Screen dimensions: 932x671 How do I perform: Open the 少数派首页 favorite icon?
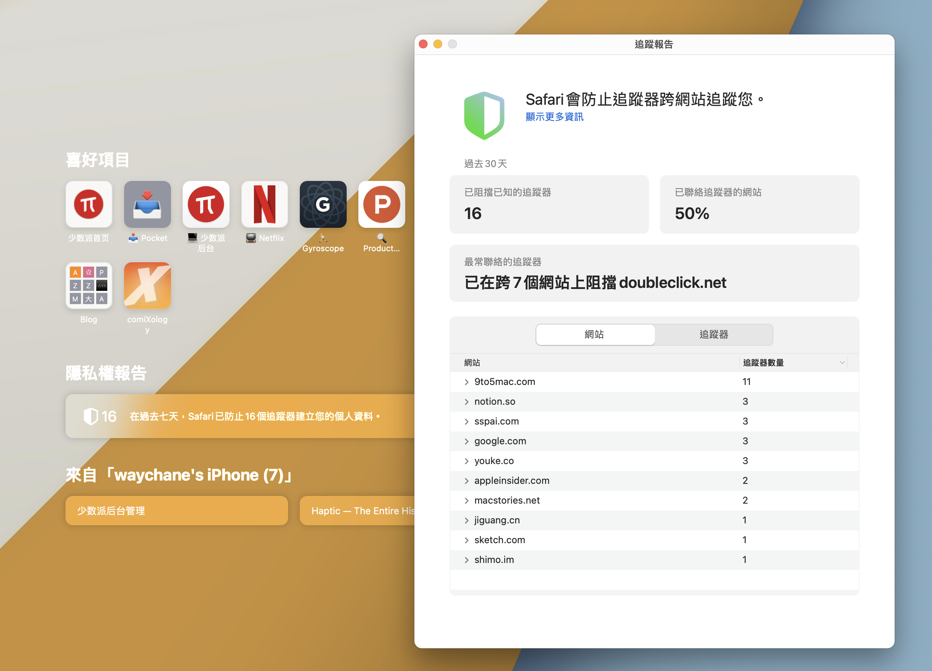click(89, 204)
